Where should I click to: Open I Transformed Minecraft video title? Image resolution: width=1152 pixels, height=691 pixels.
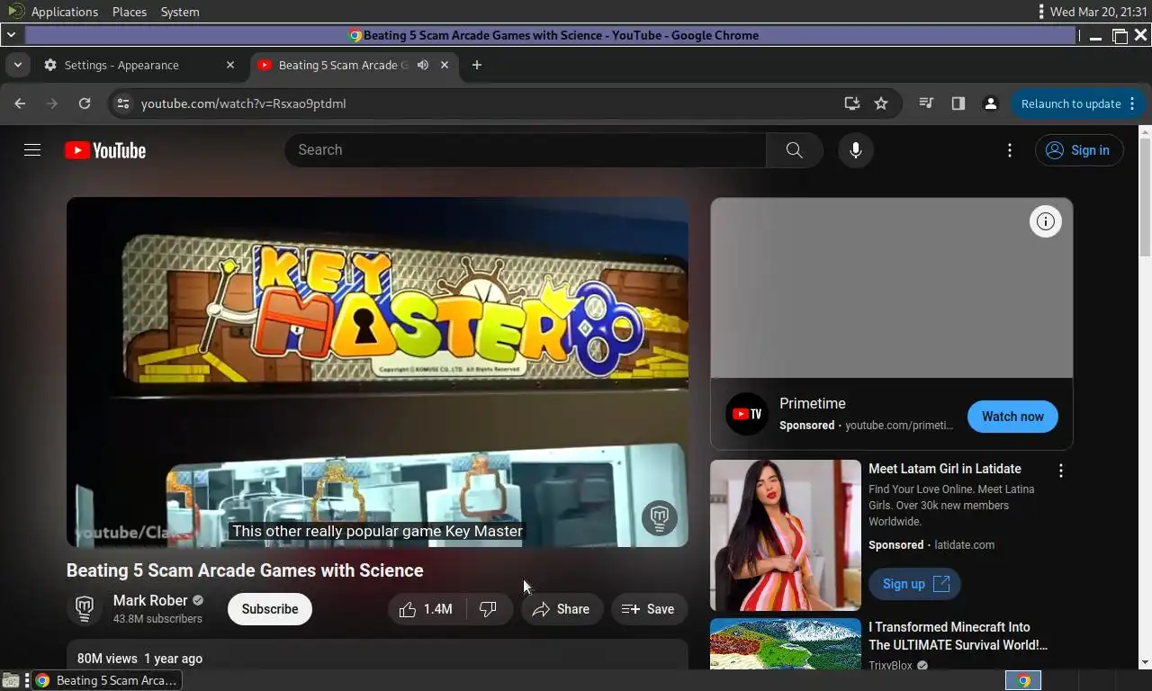point(958,636)
